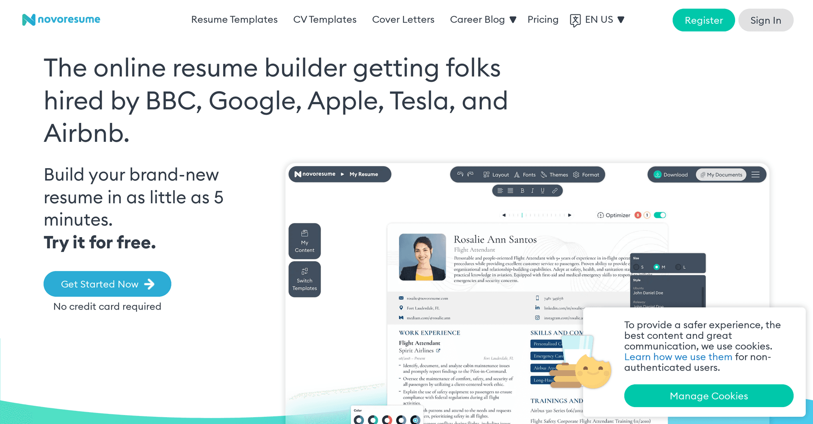Image resolution: width=813 pixels, height=424 pixels.
Task: Select the M size radio button
Action: point(657,267)
